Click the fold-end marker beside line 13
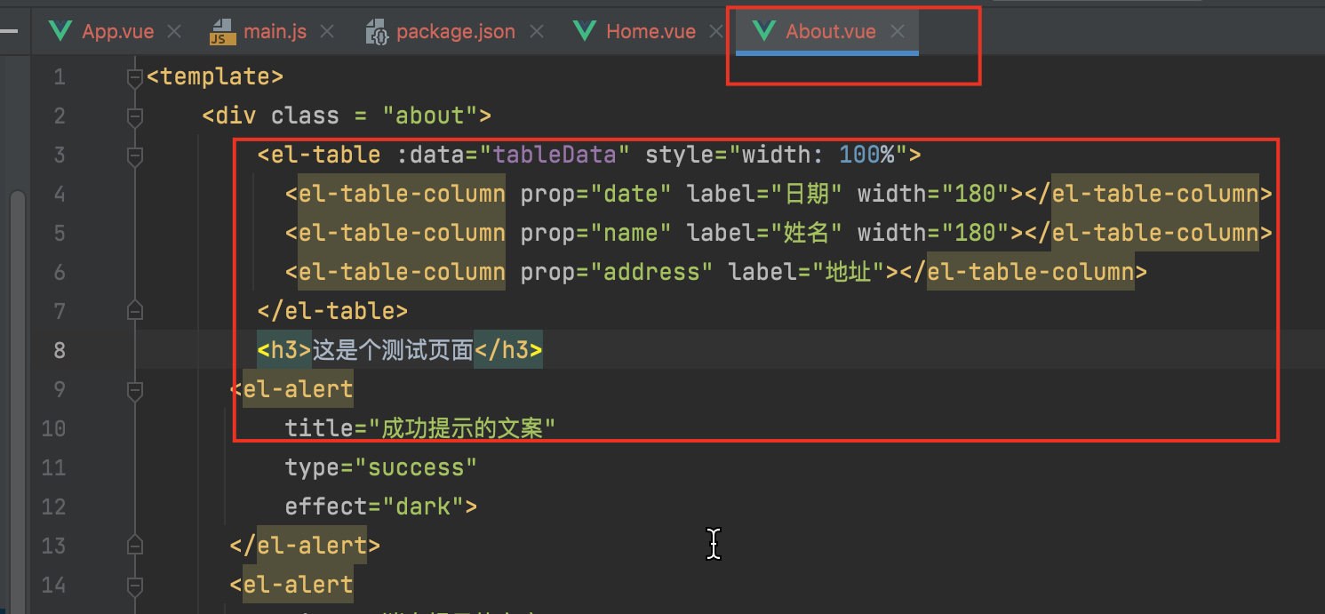 point(134,545)
